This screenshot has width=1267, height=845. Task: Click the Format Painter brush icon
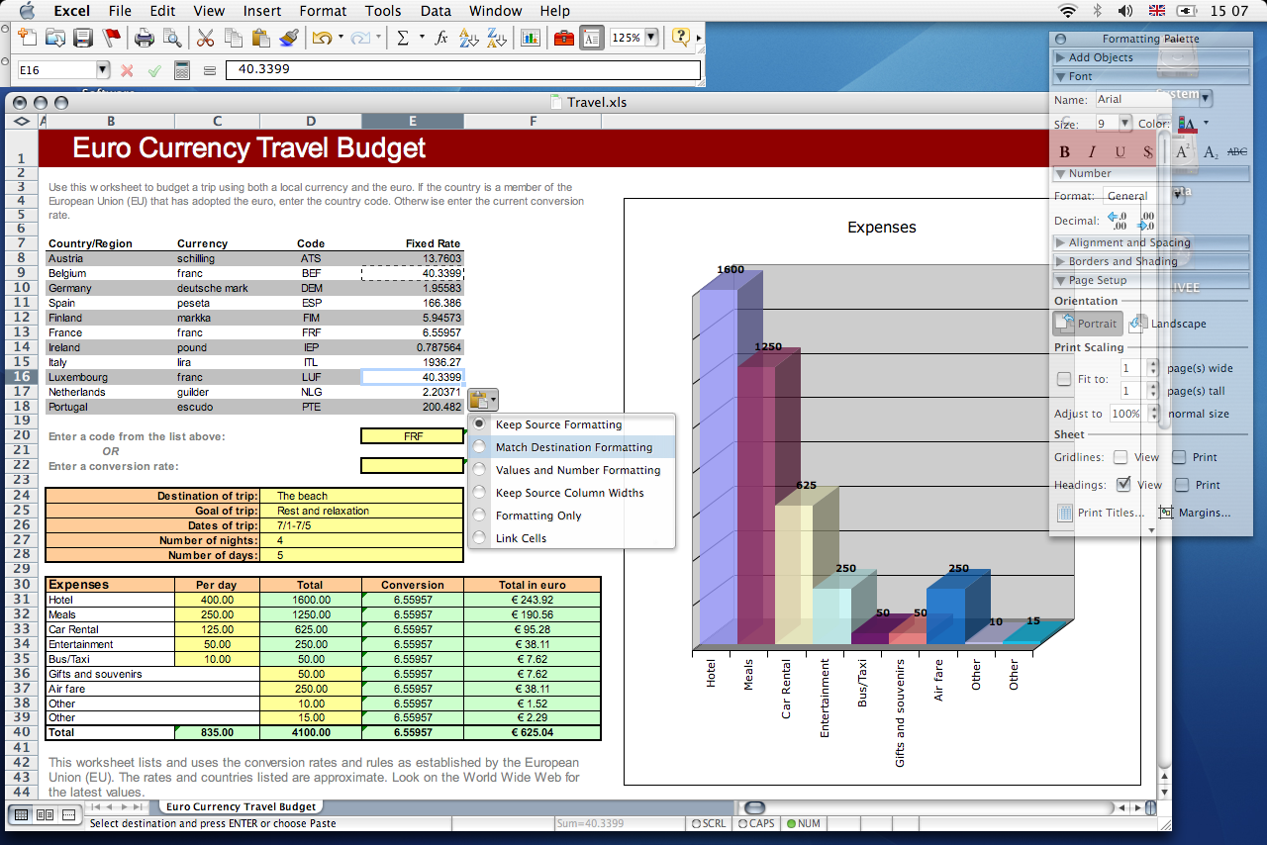click(288, 38)
